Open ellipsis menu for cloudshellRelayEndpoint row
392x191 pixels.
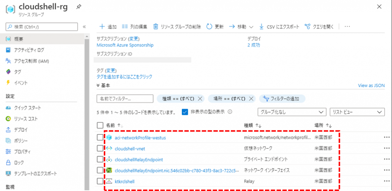387,159
